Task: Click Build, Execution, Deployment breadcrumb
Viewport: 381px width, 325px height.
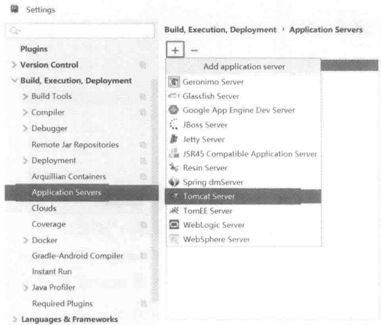Action: [220, 30]
